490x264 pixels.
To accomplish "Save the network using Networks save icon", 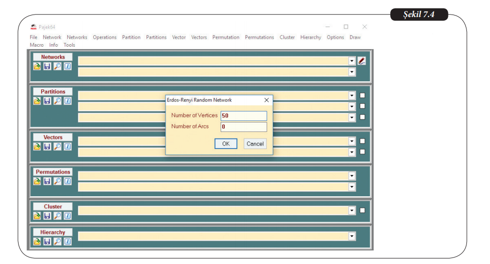I will coord(47,67).
